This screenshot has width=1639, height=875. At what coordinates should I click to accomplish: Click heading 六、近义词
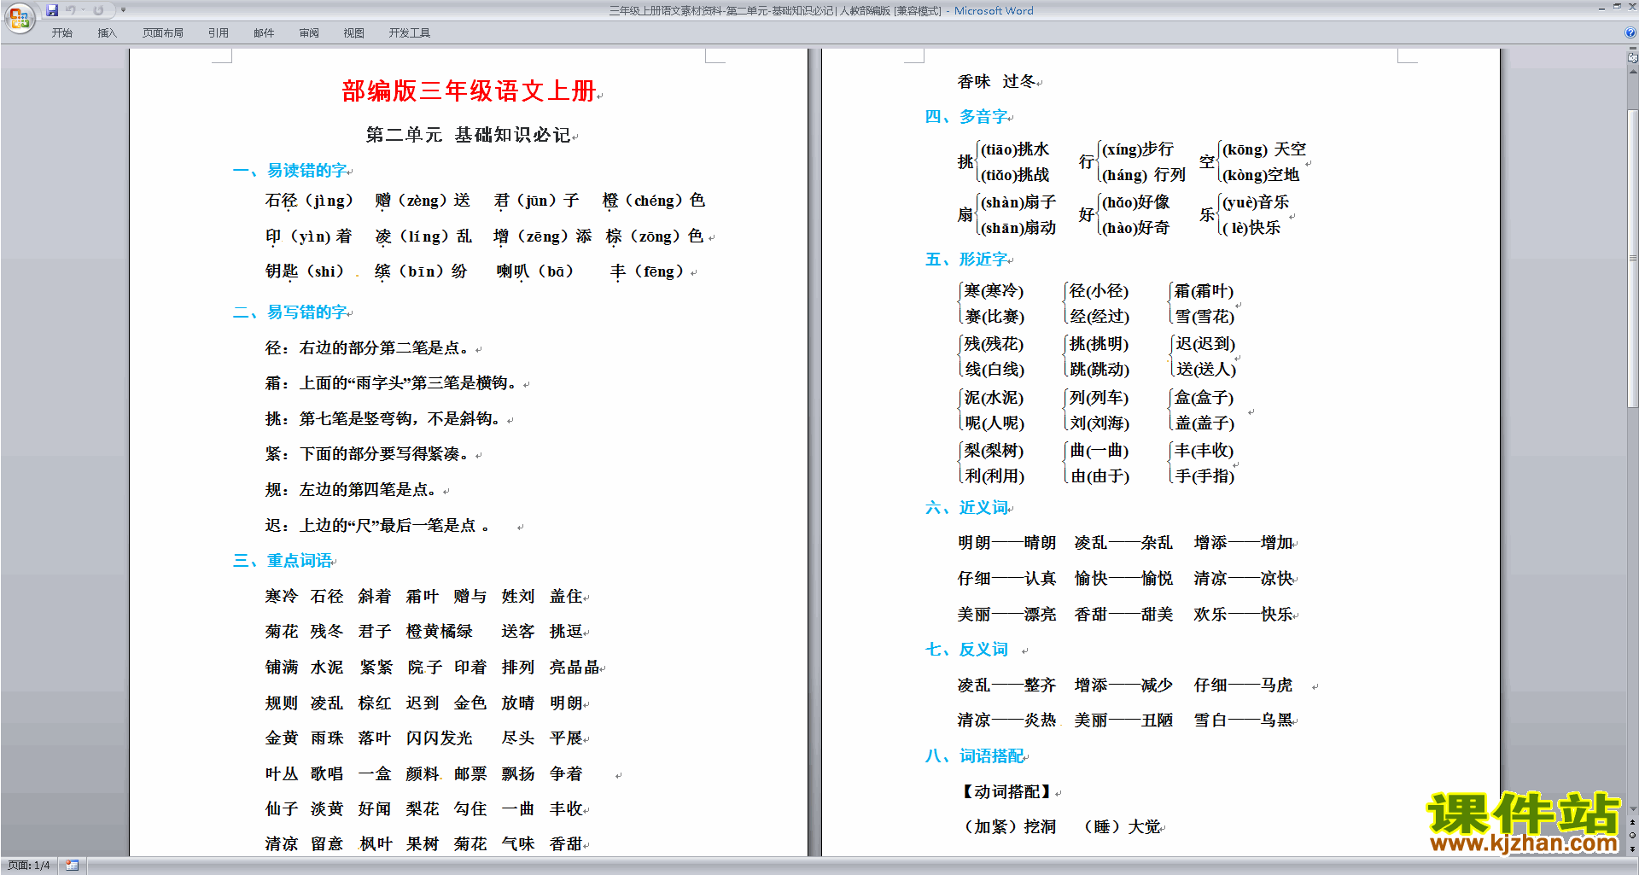(x=966, y=508)
